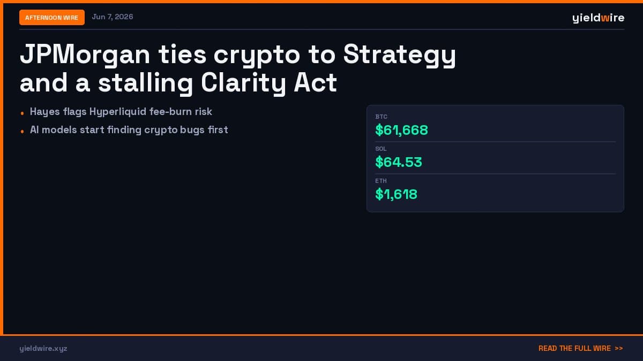The image size is (643, 361).
Task: Click the orange bullet dot beside Hayes
Action: 22,113
